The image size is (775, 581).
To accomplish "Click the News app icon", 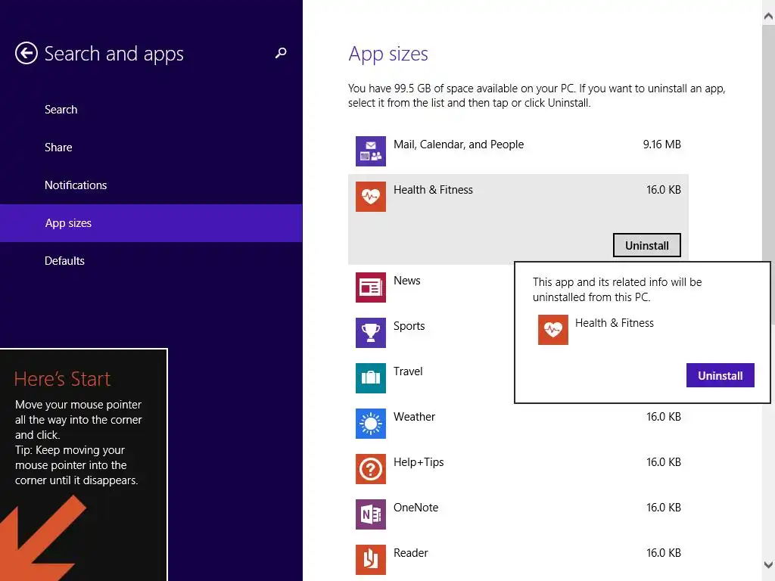I will point(371,287).
